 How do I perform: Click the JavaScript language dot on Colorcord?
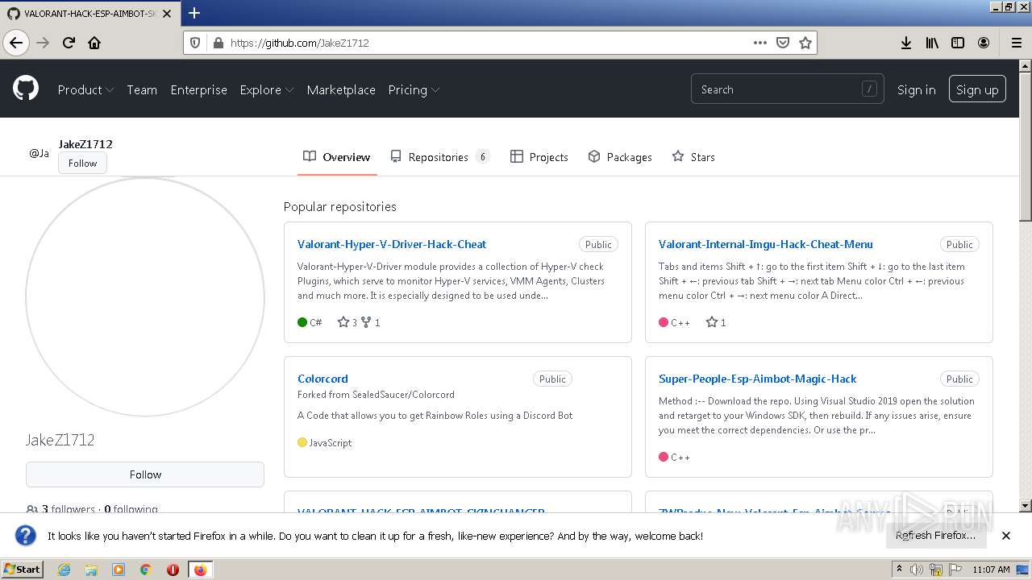click(x=302, y=442)
